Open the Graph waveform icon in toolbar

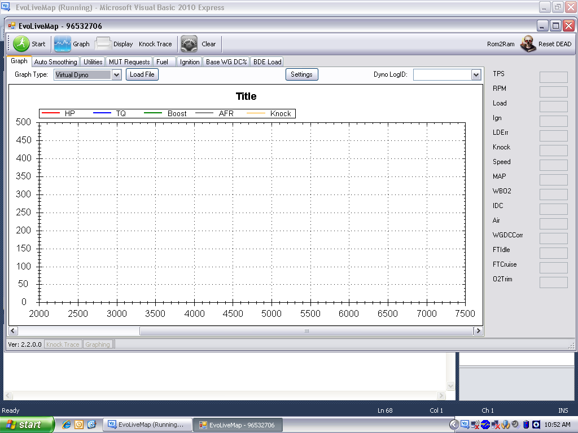[63, 44]
